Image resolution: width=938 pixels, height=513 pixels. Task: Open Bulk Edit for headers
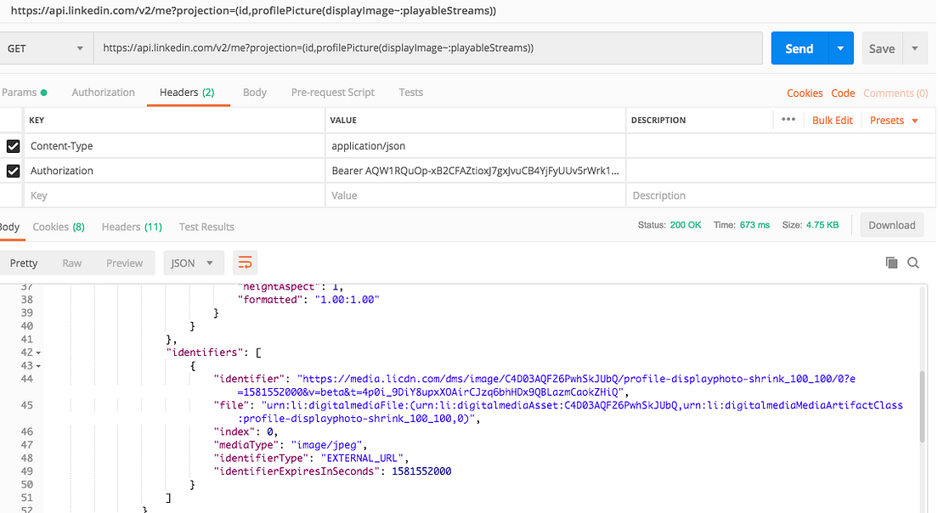pyautogui.click(x=833, y=120)
